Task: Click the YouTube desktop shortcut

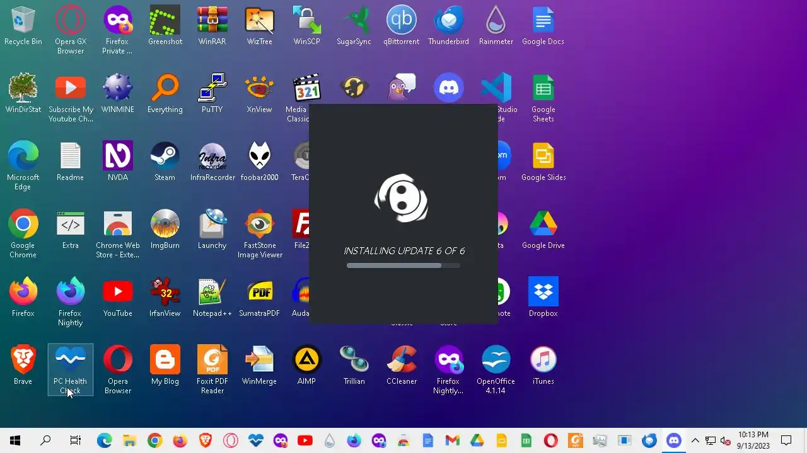Action: [x=117, y=298]
